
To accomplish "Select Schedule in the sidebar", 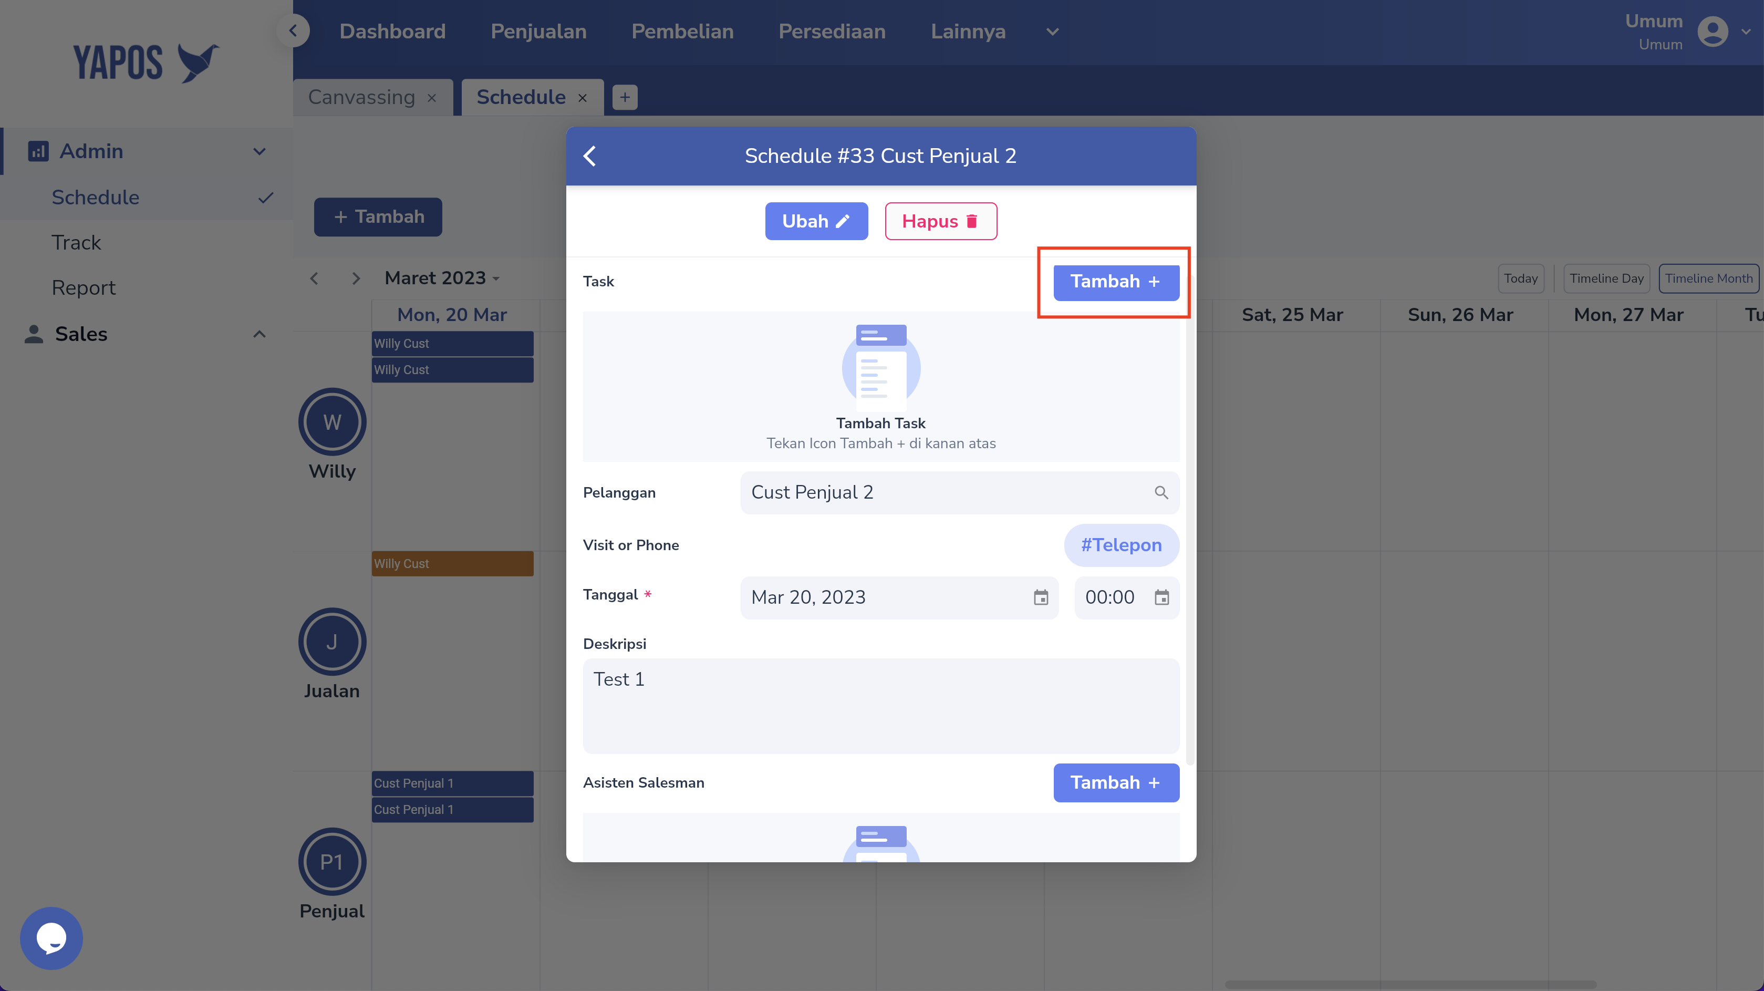I will (95, 197).
